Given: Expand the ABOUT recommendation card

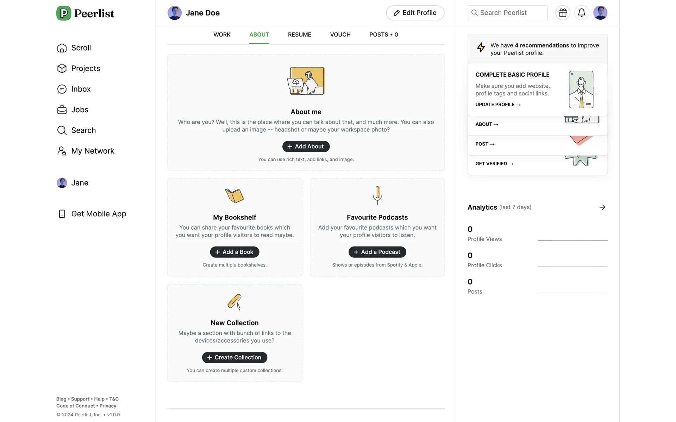Looking at the screenshot, I should (487, 124).
